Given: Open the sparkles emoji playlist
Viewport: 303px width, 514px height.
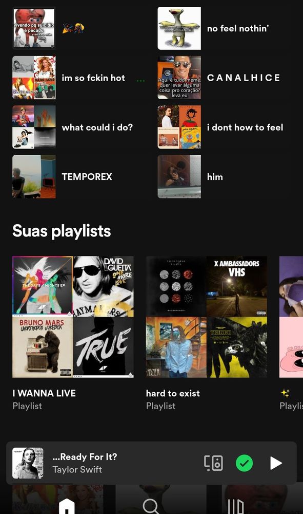Looking at the screenshot, I should (291, 333).
